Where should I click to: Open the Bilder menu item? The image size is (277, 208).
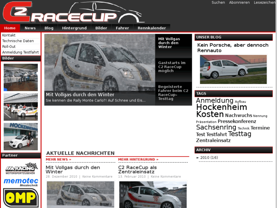[x=101, y=28]
